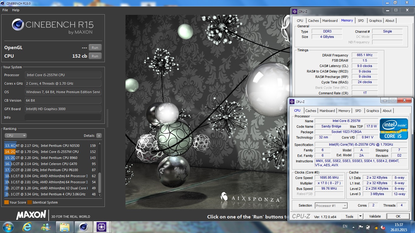Screen dimensions: 415x233
Task: Click the Core Speed value 1695.95 MHz
Action: pos(329,177)
